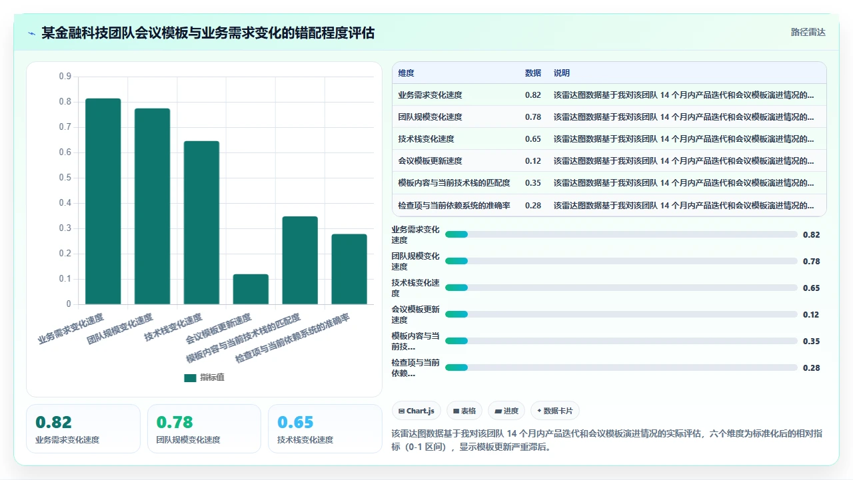This screenshot has width=853, height=480.
Task: Open the 0.65 技术栈变化速度 stat card
Action: 325,429
